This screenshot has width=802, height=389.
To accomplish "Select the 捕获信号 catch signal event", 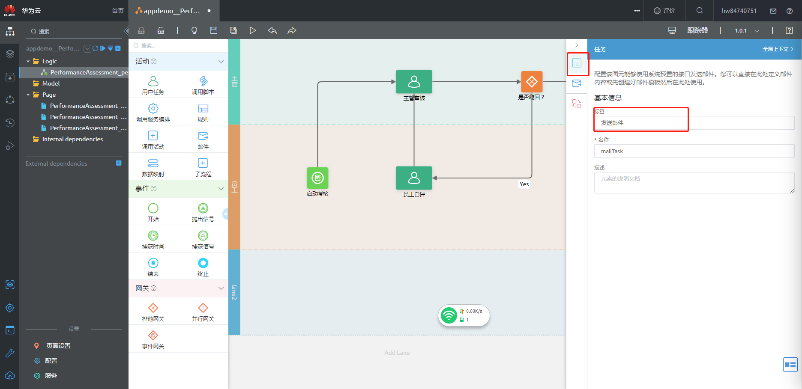I will point(203,240).
